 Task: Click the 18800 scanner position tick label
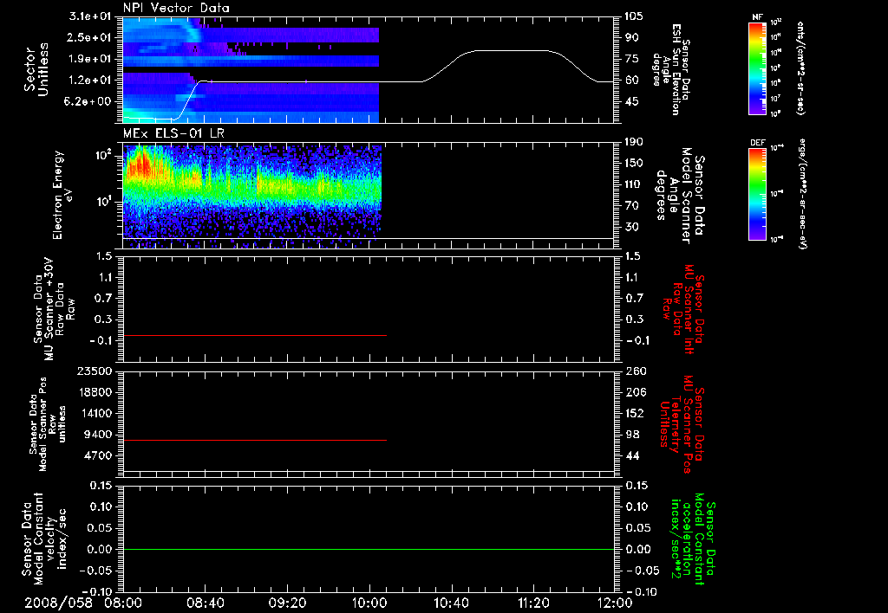point(94,392)
